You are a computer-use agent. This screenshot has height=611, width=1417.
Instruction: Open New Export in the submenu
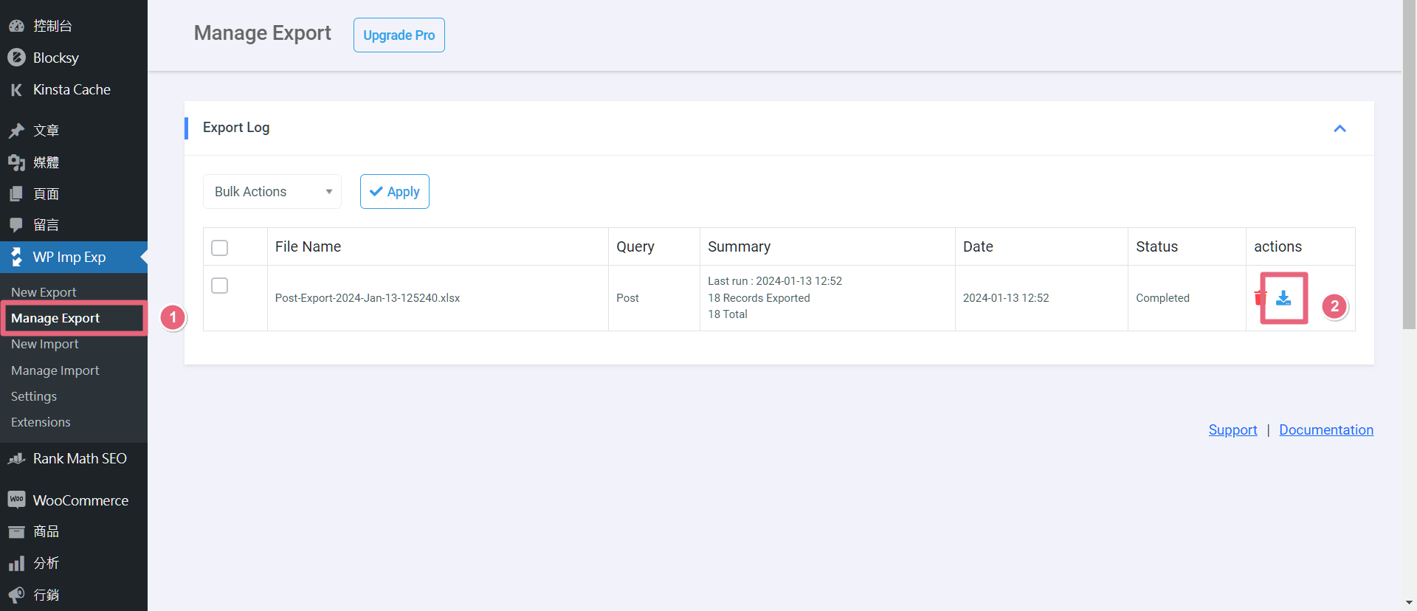click(44, 292)
